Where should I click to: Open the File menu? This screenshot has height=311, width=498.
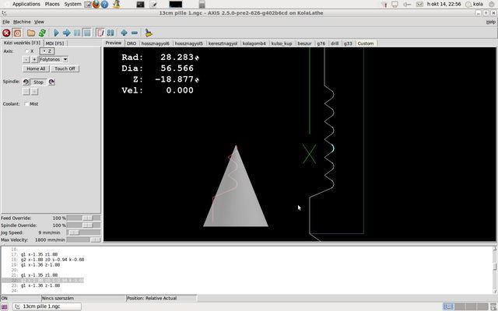(x=5, y=22)
